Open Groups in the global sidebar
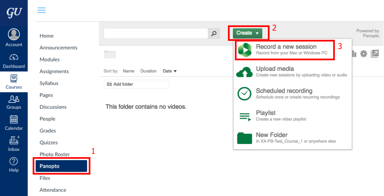384x196 pixels. point(14,102)
